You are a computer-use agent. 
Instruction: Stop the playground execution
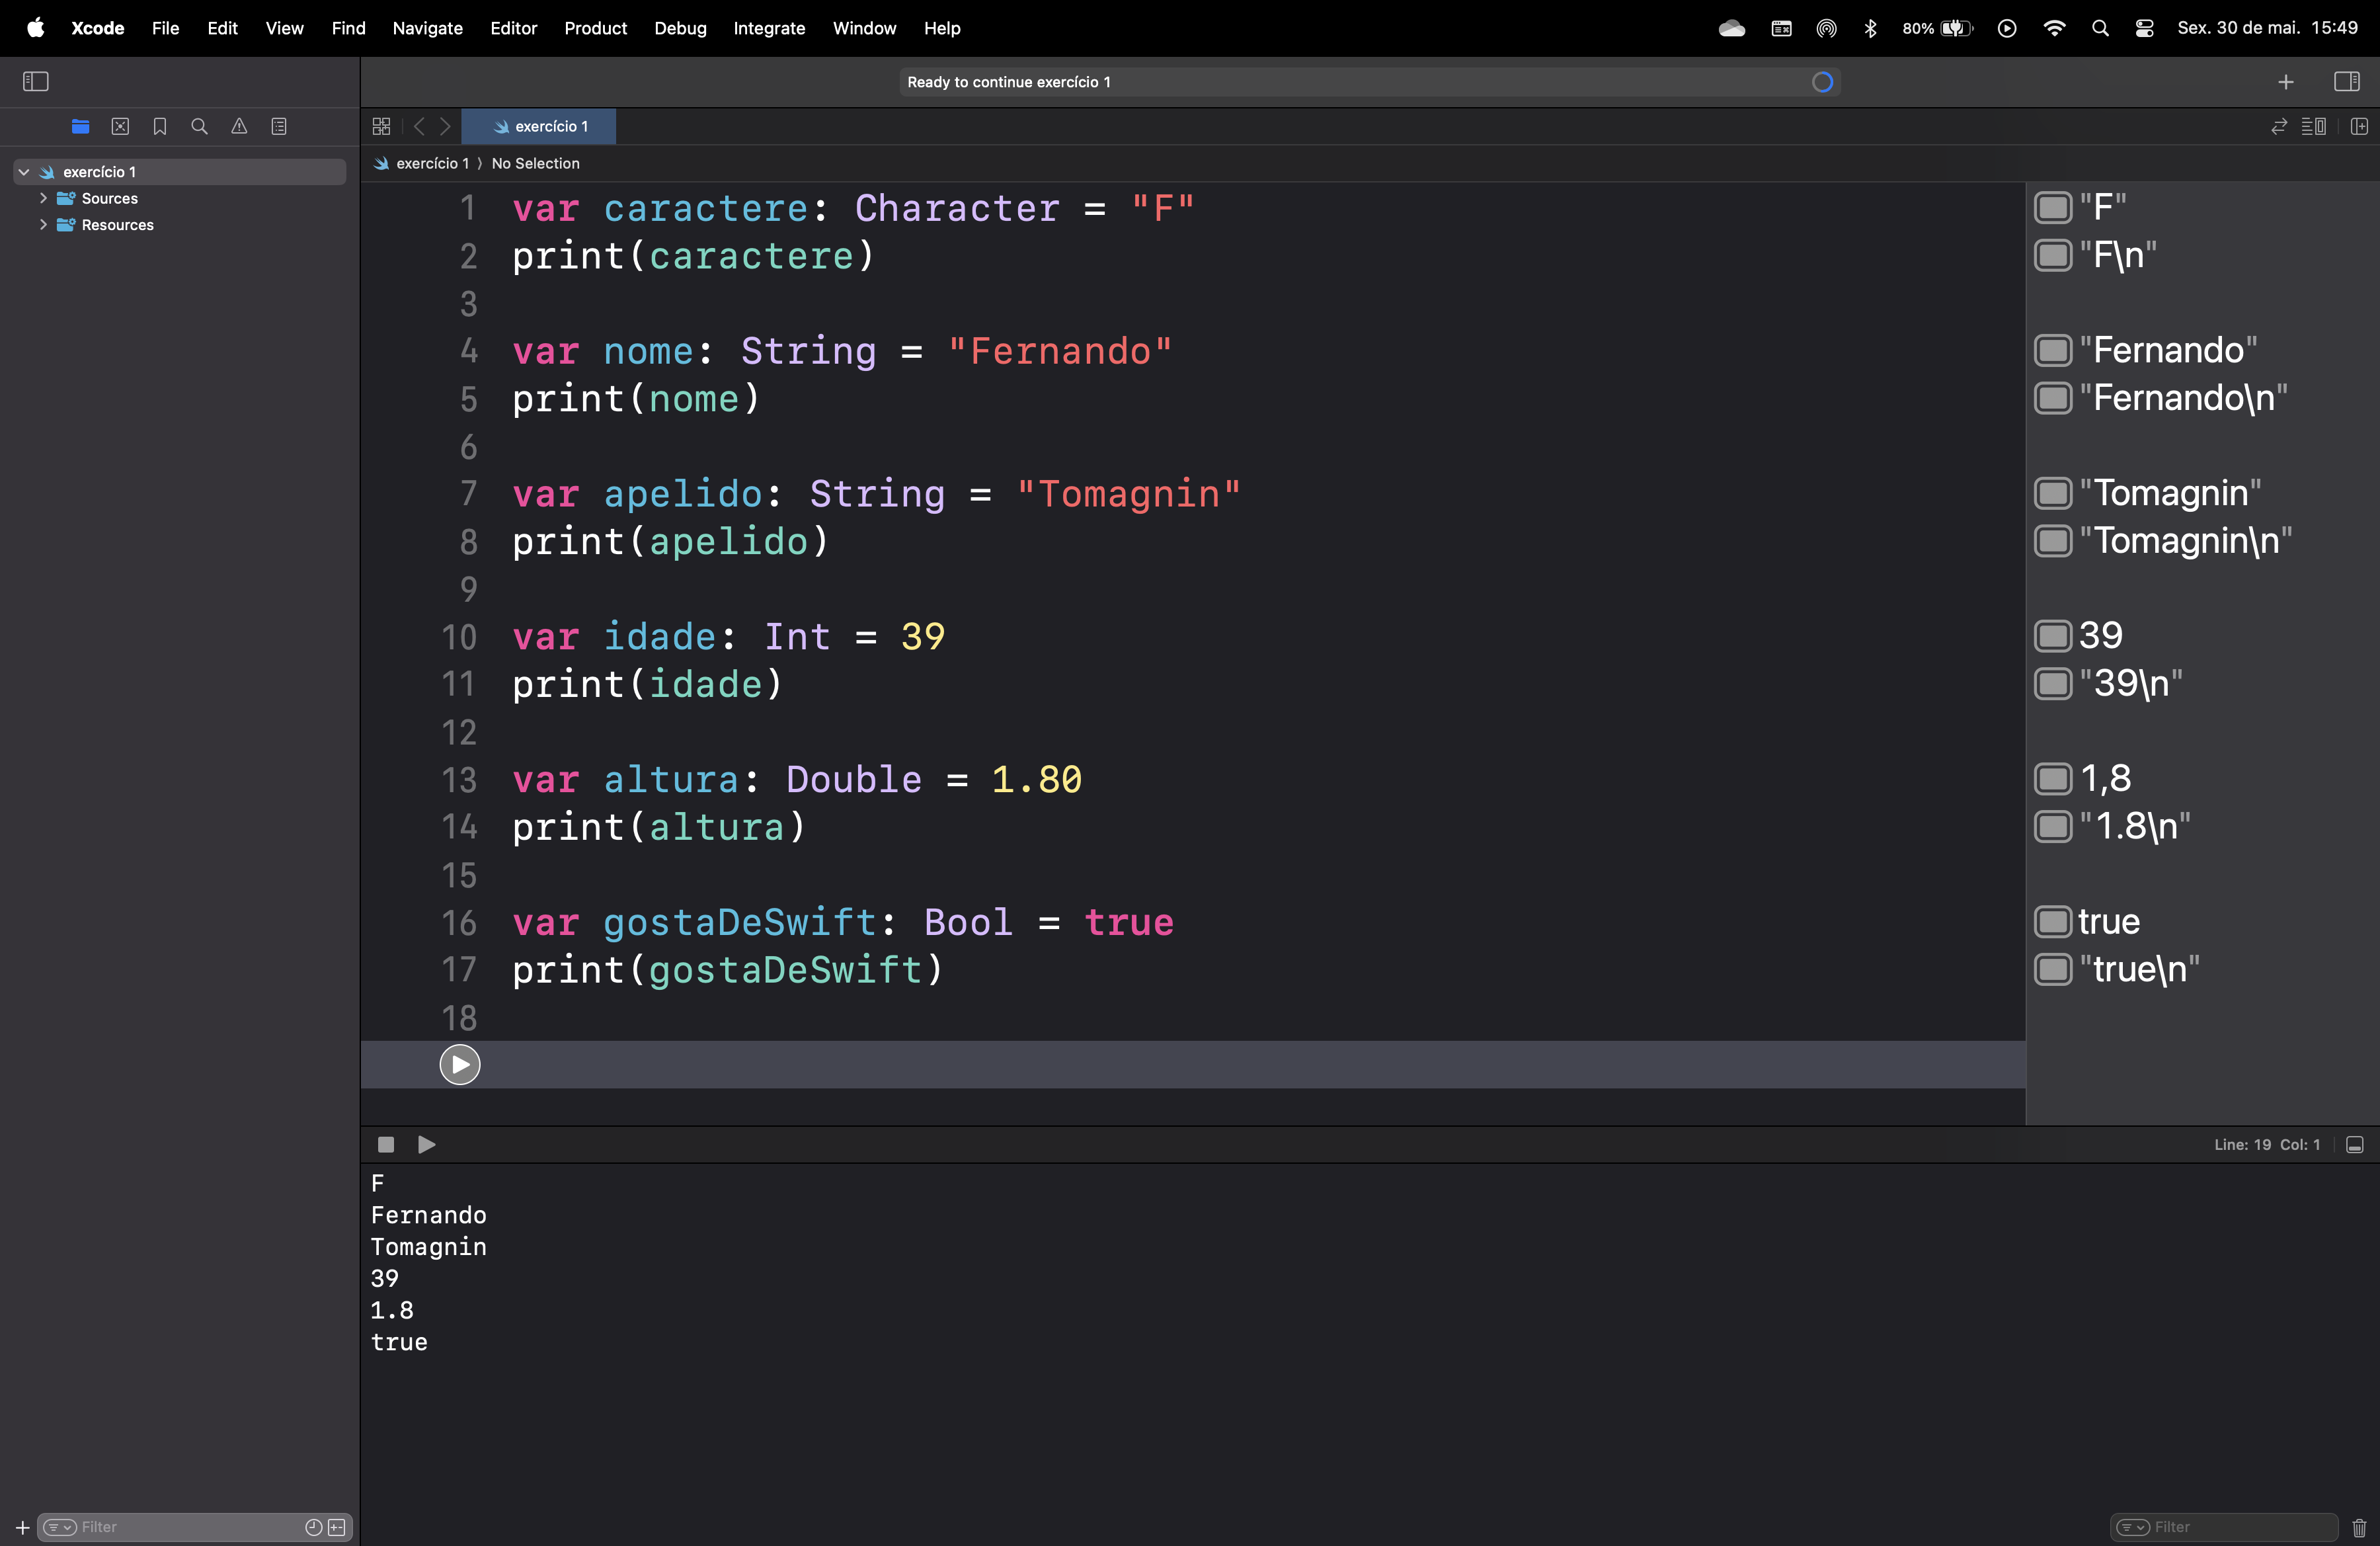click(386, 1145)
